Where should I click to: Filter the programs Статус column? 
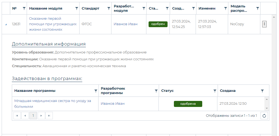click(x=215, y=91)
